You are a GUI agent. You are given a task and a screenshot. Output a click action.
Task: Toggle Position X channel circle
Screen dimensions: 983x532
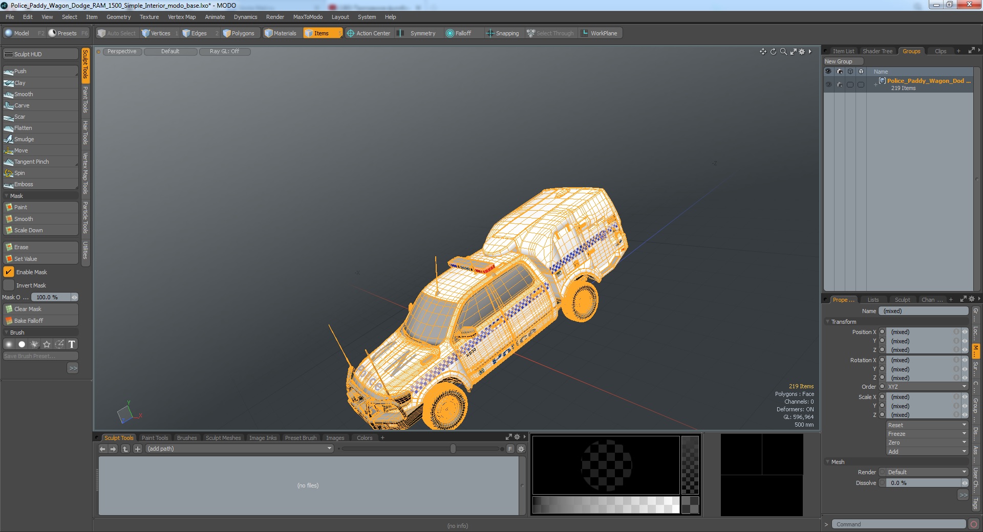click(x=882, y=332)
